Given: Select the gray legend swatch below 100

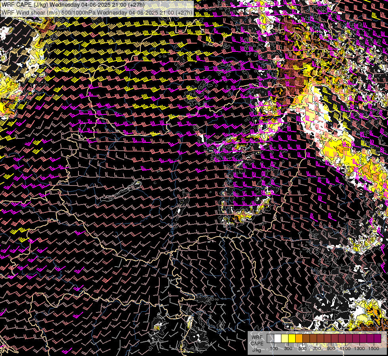Looking at the screenshot, I should coord(270,338).
